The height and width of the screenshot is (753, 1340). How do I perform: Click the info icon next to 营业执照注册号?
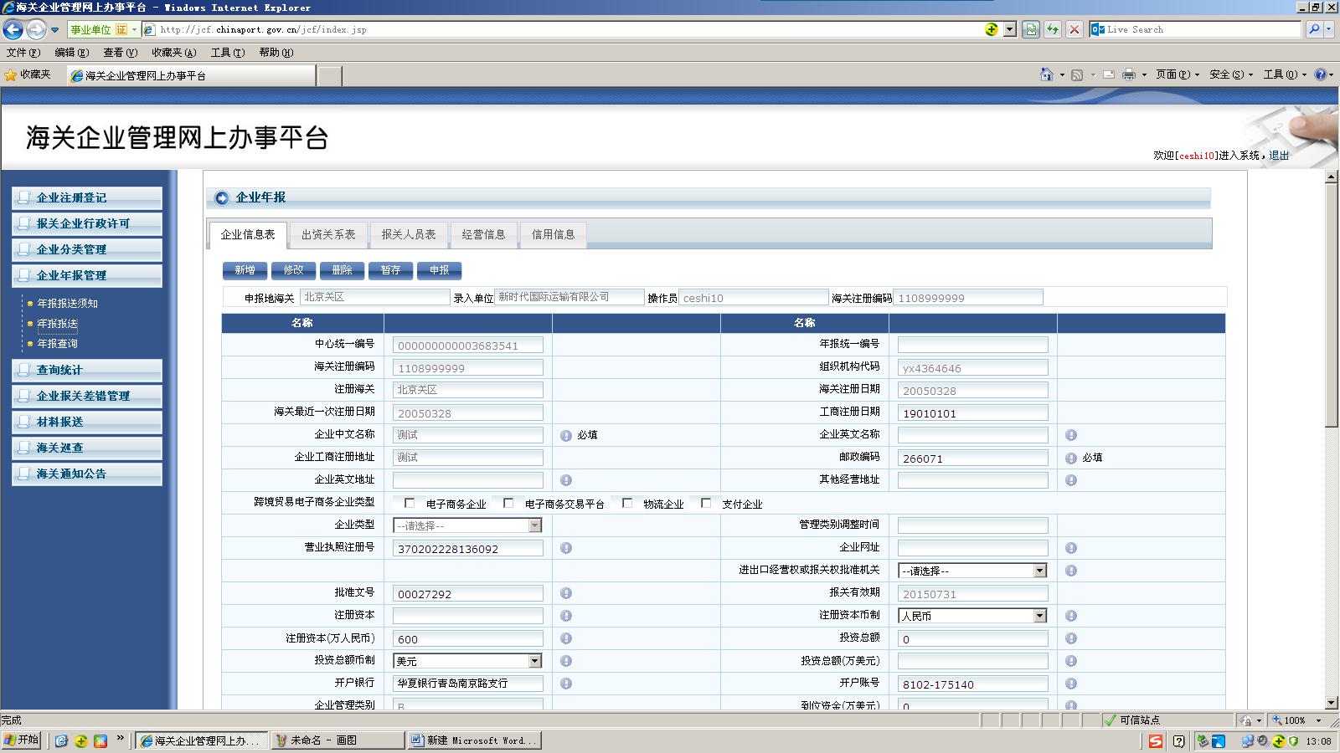[x=566, y=548]
